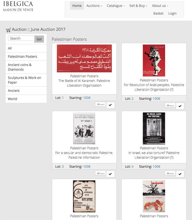Select Ancient coins & Diamonds category

click(x=26, y=67)
